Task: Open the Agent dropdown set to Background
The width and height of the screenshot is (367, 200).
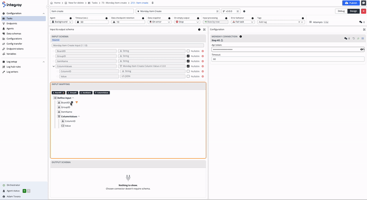Action: (x=61, y=22)
